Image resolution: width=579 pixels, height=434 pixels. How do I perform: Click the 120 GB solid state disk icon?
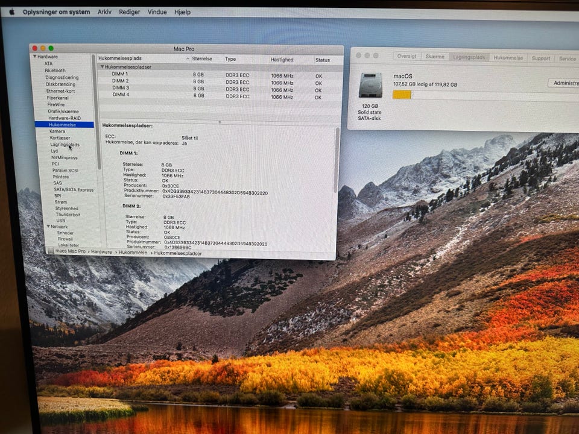(x=370, y=85)
